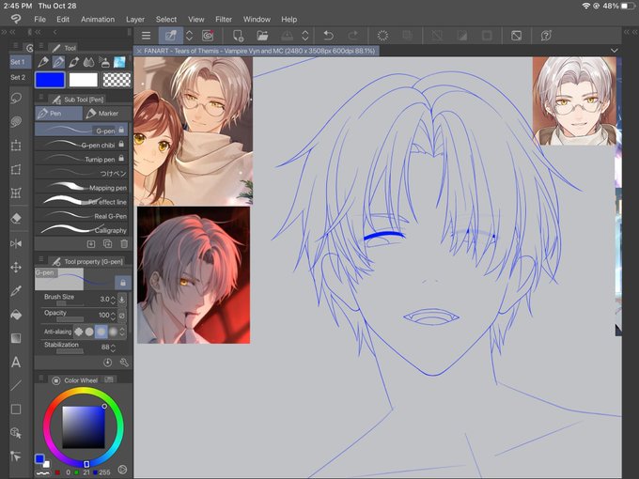Reset tool property to initial settings
Screen dimensions: 639x479
point(107,363)
